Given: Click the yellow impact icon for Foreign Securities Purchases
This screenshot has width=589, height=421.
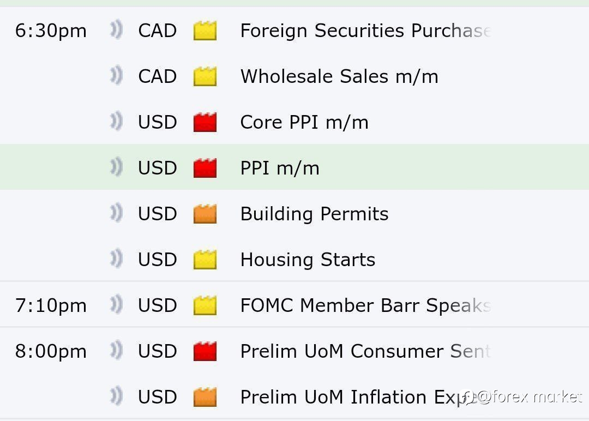Looking at the screenshot, I should [x=205, y=30].
